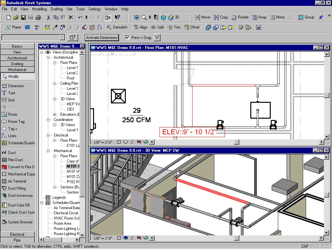Switch to the Basics design bar tab

coord(18,46)
